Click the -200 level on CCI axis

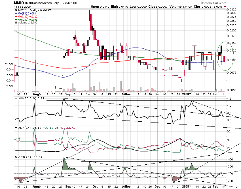[230, 181]
